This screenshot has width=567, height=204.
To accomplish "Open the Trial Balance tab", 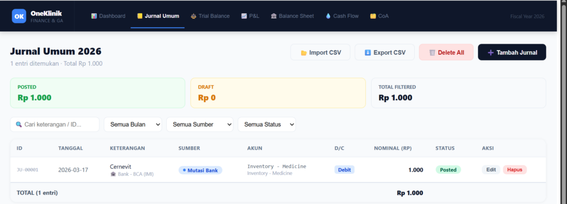I will [x=210, y=16].
